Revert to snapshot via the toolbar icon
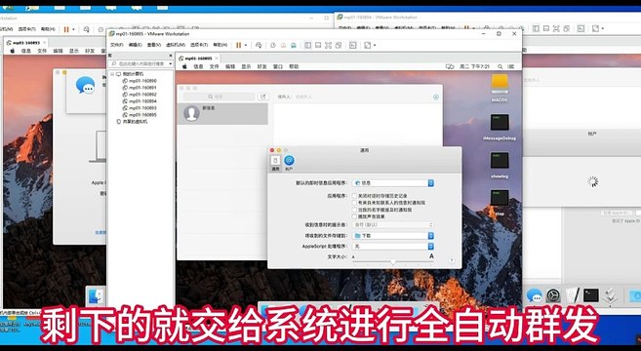The height and width of the screenshot is (351, 641). click(x=283, y=46)
